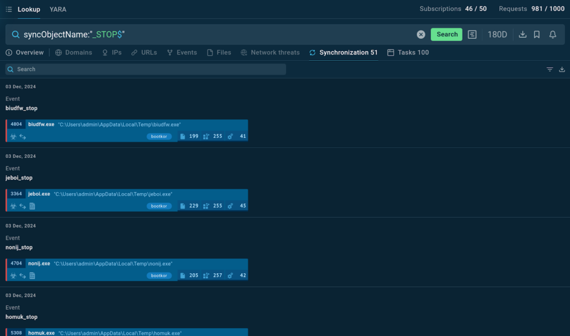
Task: Clear the search query with the X icon
Action: click(421, 34)
